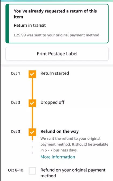Click the Oct 3 date beside Refund on the way
113x181 pixels.
[x=15, y=132]
